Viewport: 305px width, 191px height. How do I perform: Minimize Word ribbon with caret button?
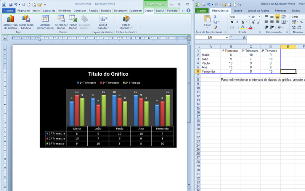[183, 11]
